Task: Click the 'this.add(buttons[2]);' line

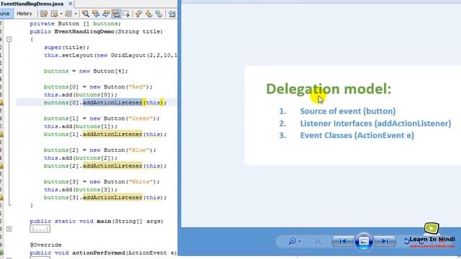Action: pos(81,158)
